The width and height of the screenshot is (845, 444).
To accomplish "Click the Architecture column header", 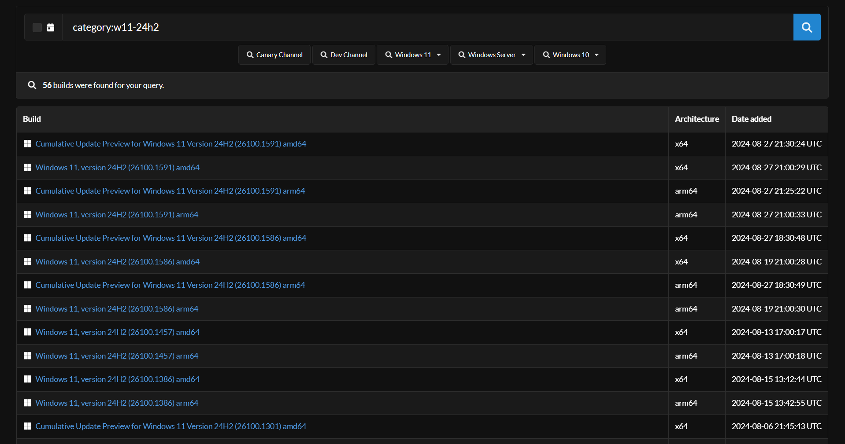I will coord(697,119).
